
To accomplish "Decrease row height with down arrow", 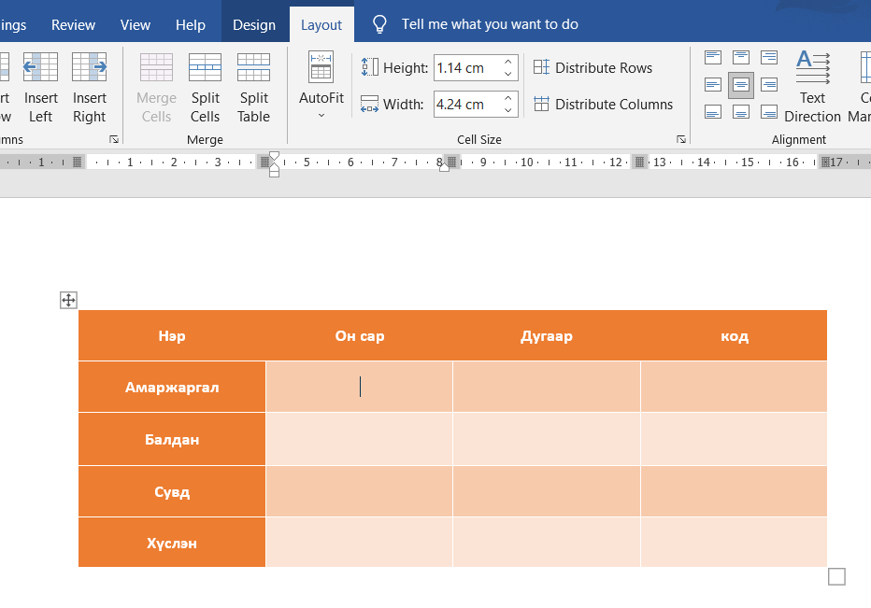I will click(x=507, y=74).
